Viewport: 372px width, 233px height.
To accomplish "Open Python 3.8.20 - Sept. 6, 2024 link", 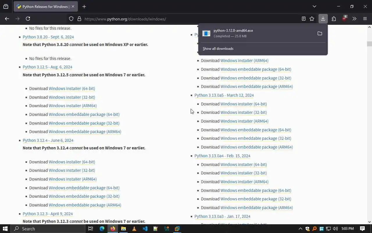I will [x=48, y=37].
